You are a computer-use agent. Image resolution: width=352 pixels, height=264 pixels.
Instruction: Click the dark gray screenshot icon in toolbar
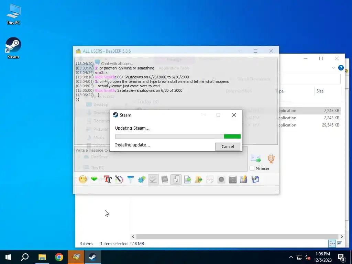click(233, 179)
